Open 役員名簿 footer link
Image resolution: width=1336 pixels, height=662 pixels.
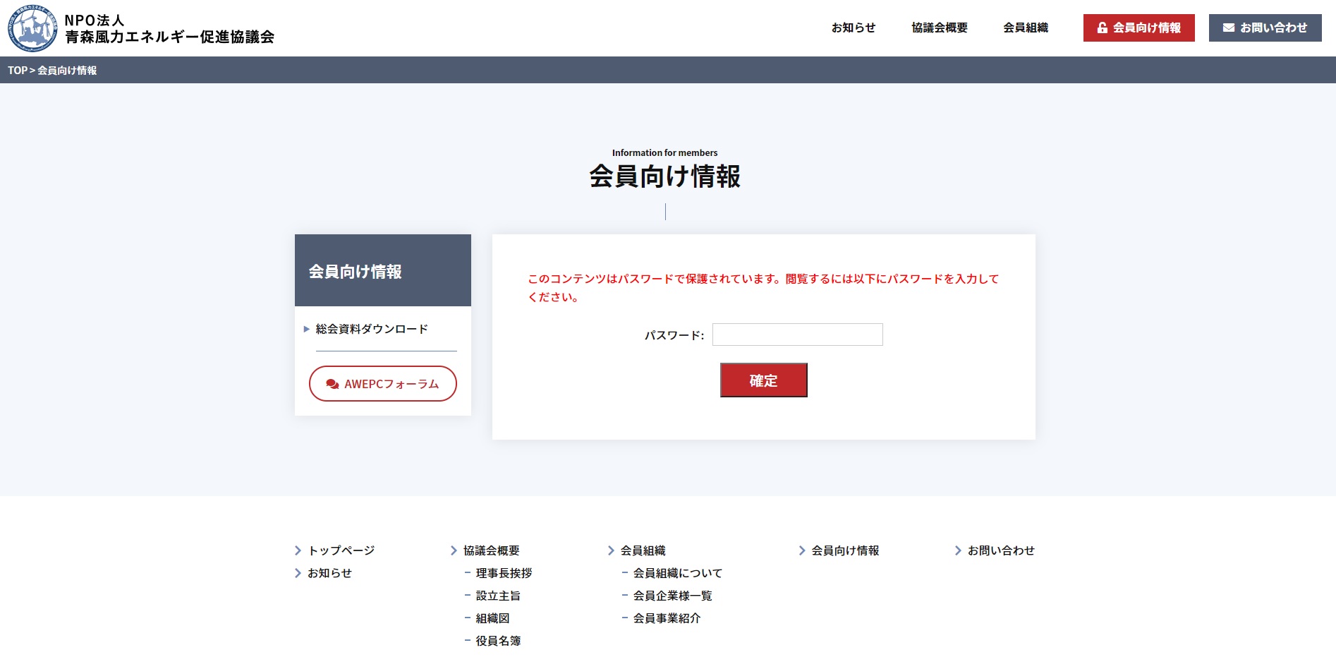pyautogui.click(x=498, y=641)
